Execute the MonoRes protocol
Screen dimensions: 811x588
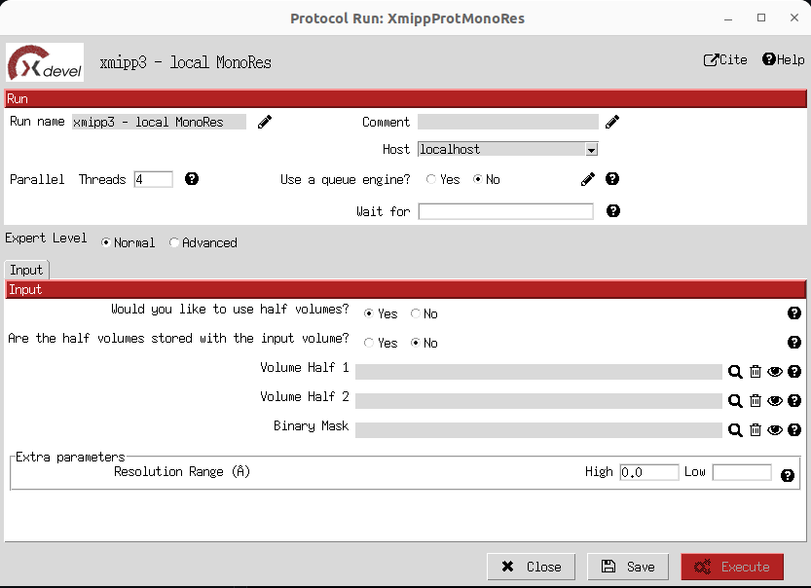732,566
